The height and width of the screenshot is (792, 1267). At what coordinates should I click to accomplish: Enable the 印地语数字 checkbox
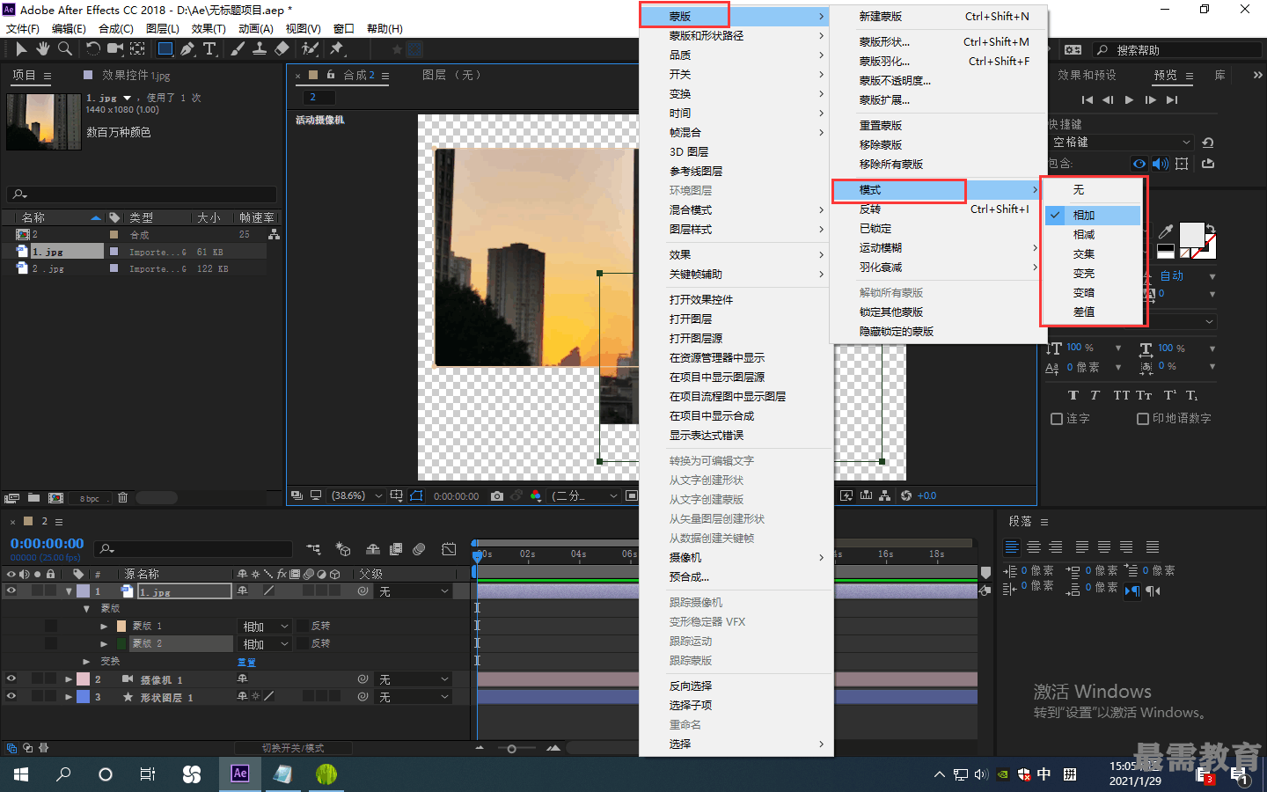point(1143,419)
